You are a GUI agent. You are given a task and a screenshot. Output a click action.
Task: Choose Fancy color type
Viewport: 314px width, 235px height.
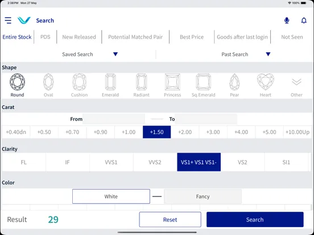click(x=203, y=196)
